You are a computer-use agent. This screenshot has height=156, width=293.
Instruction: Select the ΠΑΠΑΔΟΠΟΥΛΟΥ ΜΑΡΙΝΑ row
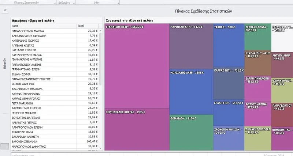(x=55, y=31)
